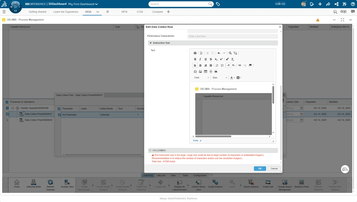Click the top bar Search field
The width and height of the screenshot is (357, 202).
[181, 4]
